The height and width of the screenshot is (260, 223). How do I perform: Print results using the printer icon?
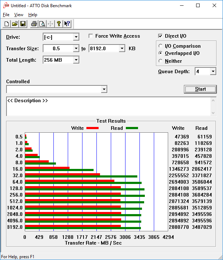34,24
